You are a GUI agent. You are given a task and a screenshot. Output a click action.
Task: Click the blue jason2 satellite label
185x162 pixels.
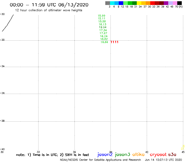pyautogui.click(x=105, y=155)
